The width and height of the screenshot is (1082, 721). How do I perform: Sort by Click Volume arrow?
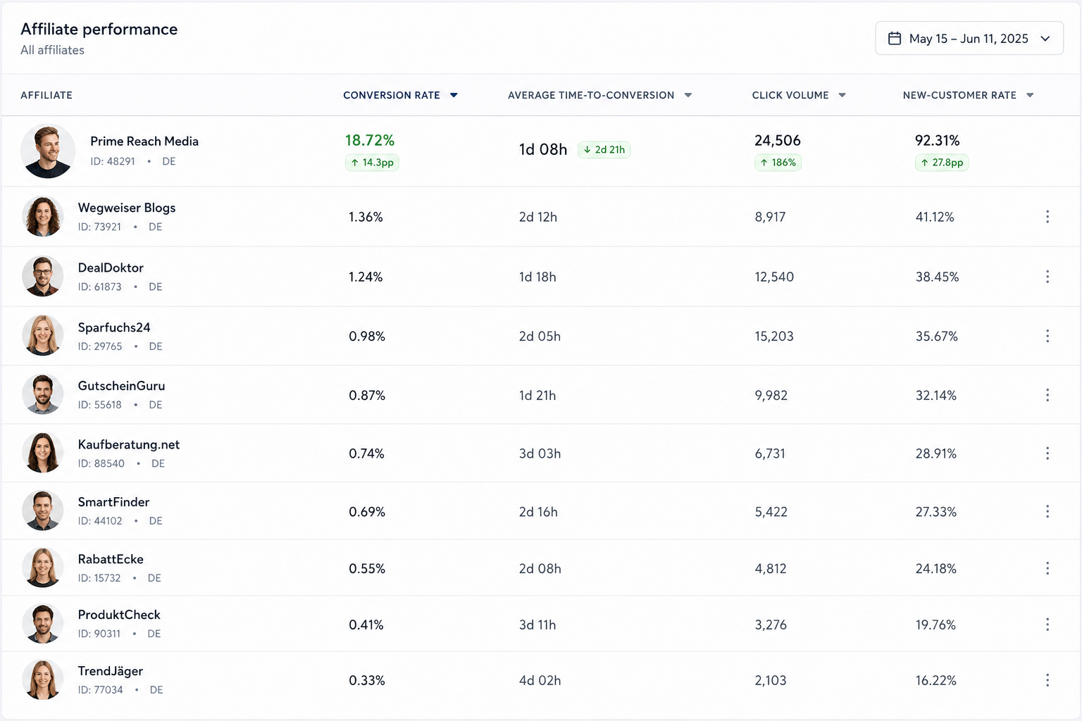tap(842, 95)
